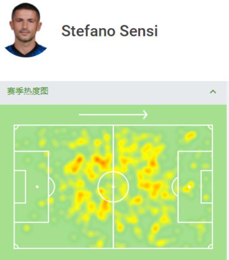This screenshot has height=260, width=229.
Task: Click the Stefano Sensi name heading
Action: tap(110, 31)
